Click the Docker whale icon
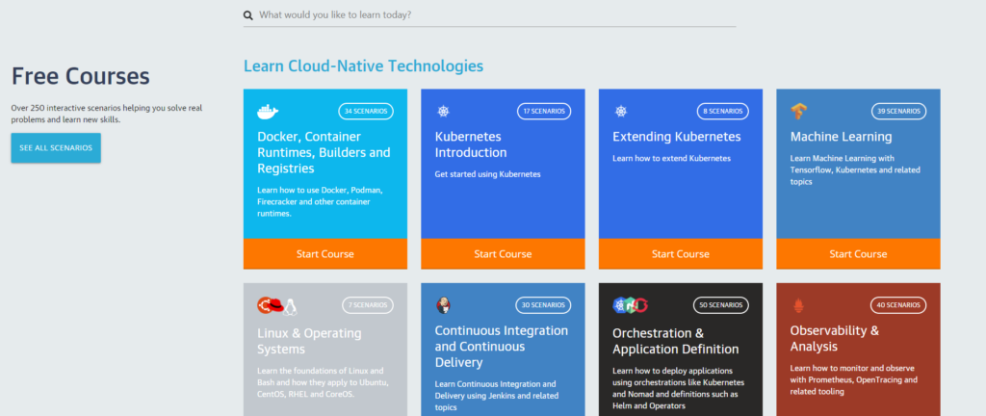 point(268,112)
